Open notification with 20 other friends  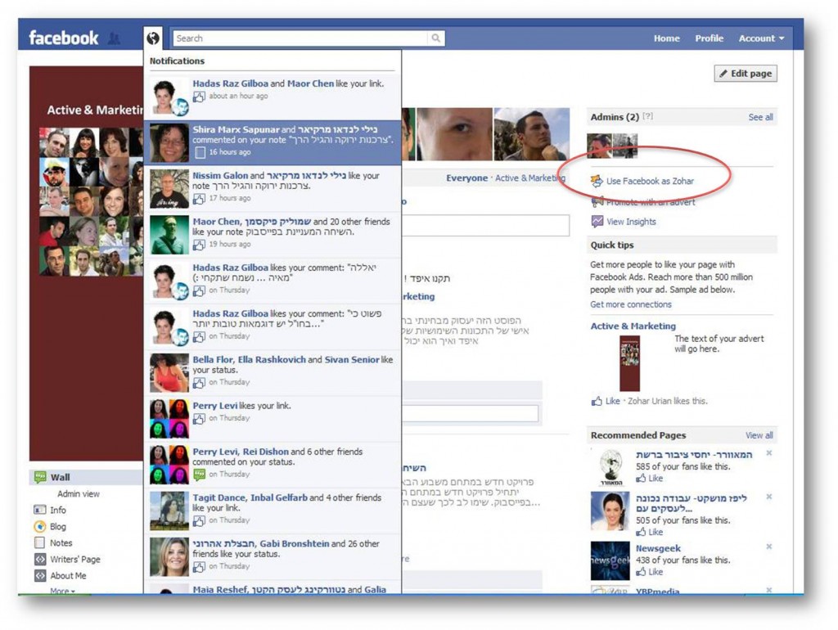click(273, 235)
